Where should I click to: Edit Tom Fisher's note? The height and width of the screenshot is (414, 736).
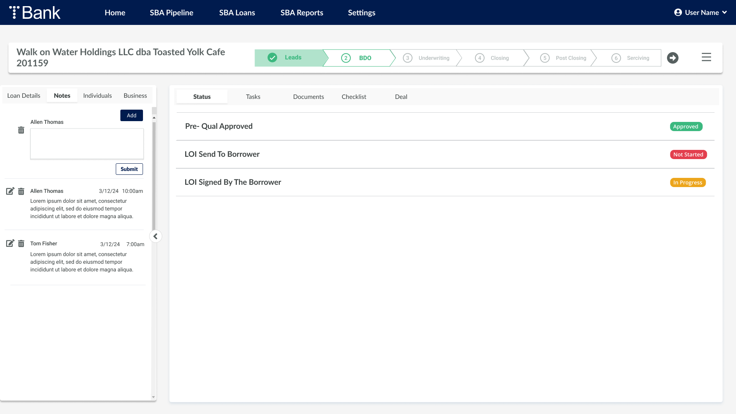(x=10, y=243)
